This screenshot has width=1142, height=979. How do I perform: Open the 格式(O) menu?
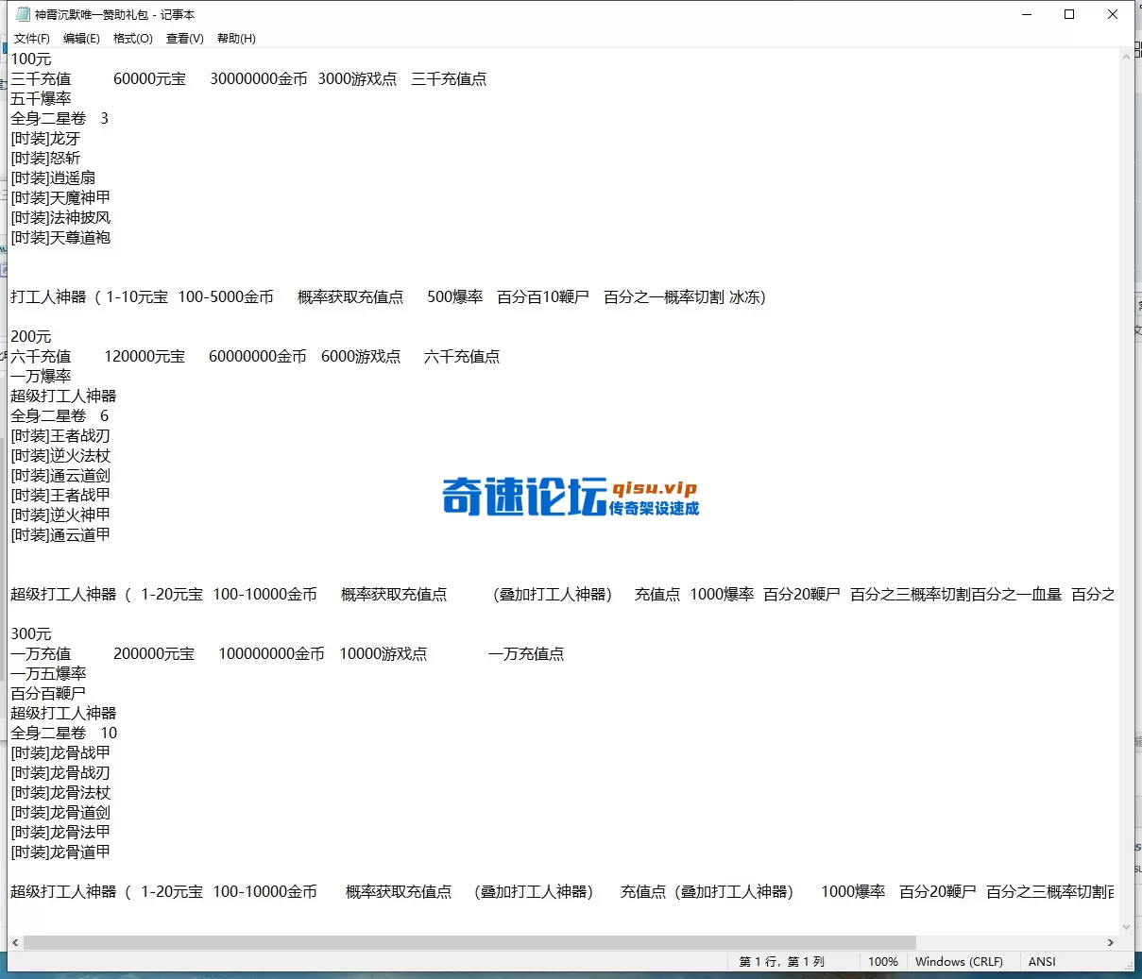pyautogui.click(x=132, y=39)
